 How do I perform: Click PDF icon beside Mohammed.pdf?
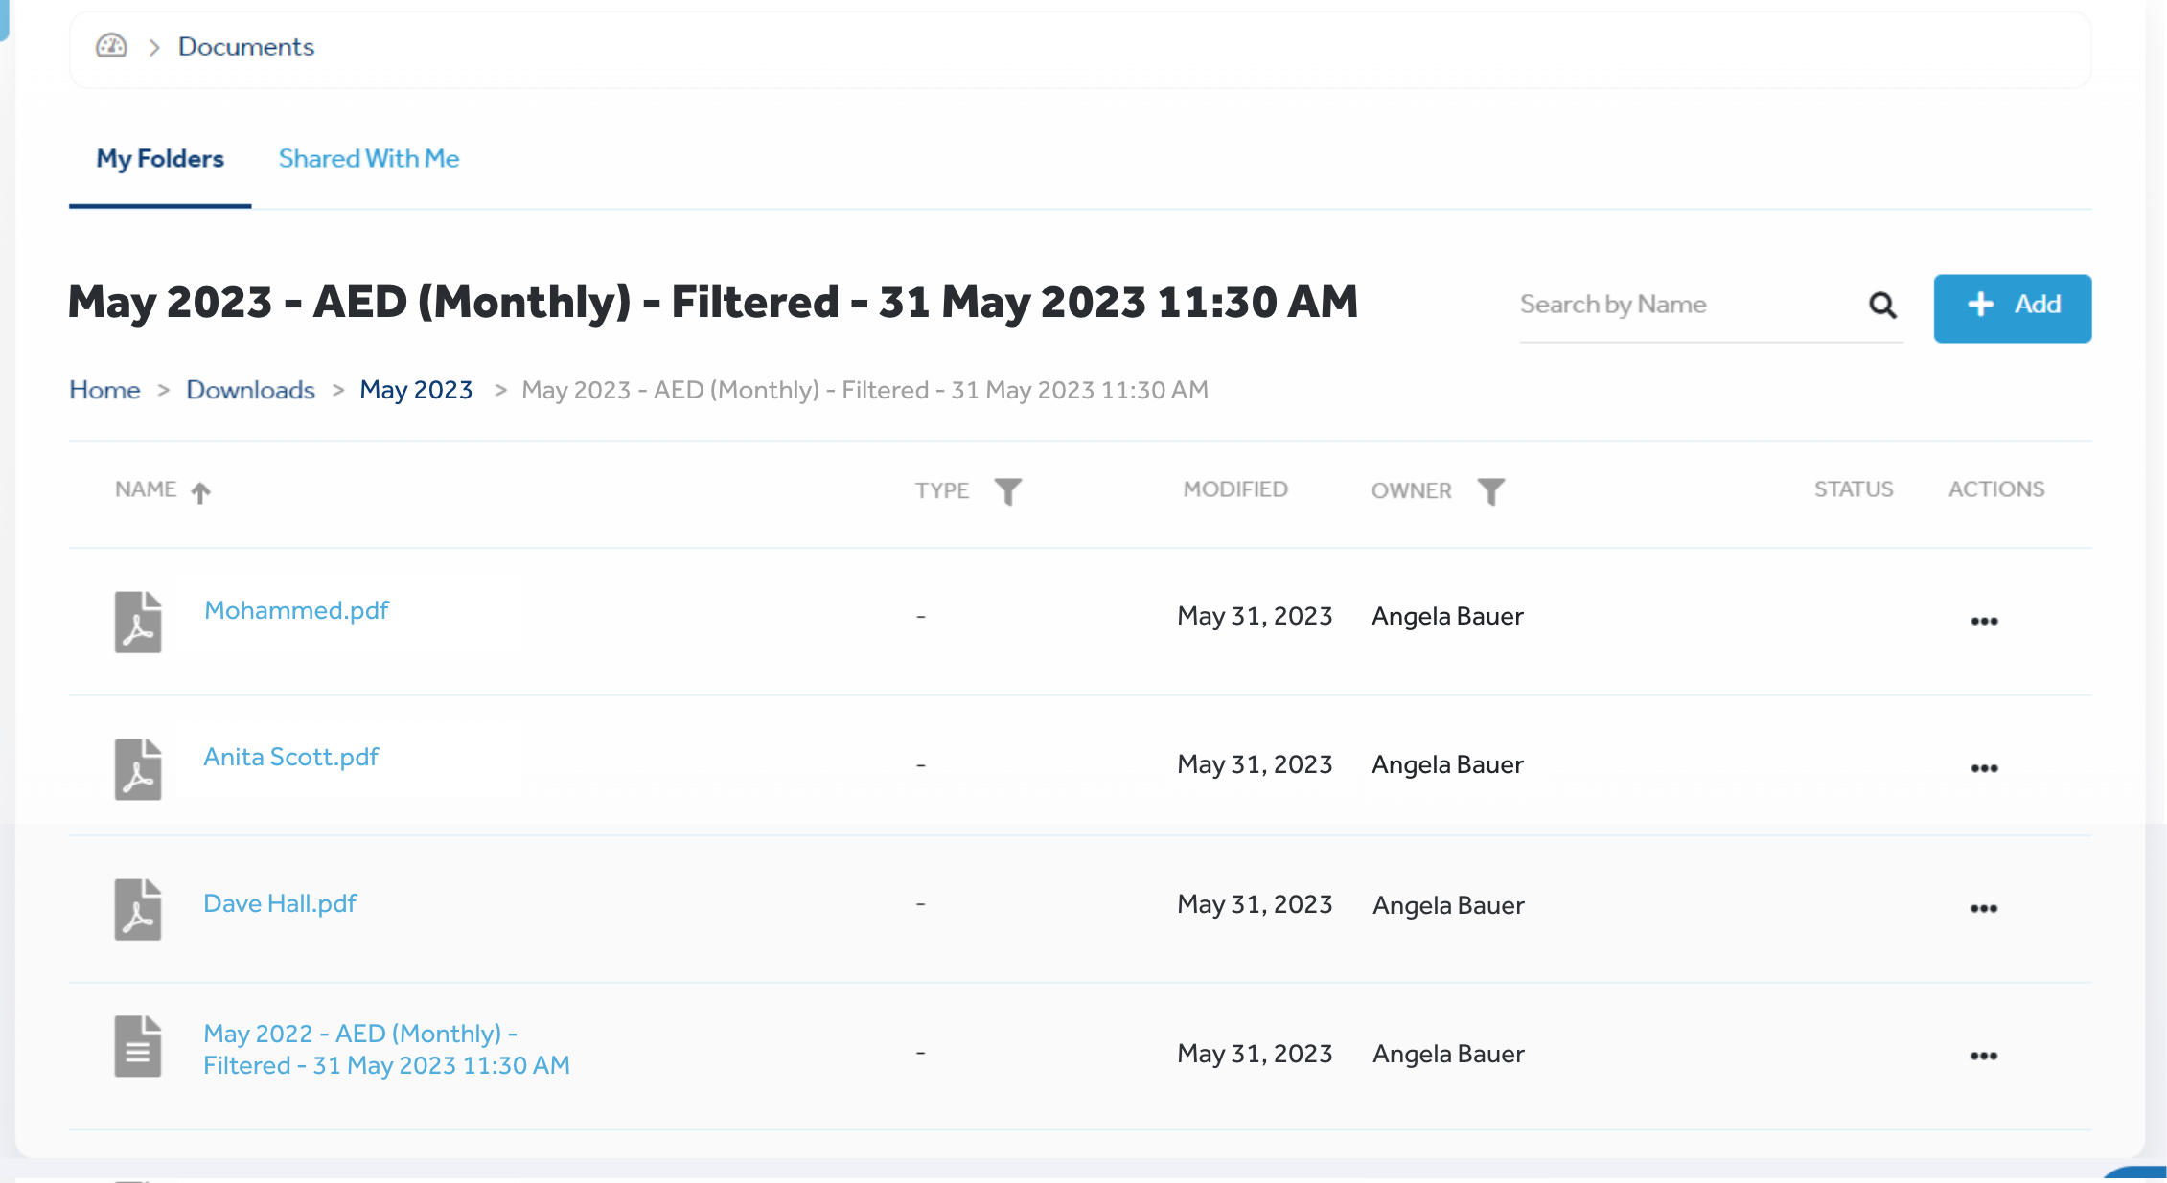click(x=138, y=622)
